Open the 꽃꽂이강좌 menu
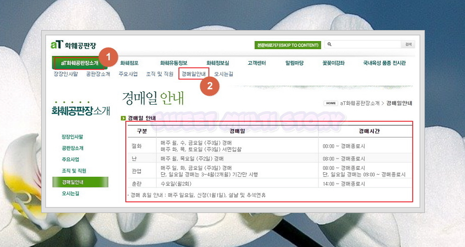This screenshot has height=247, width=465. pyautogui.click(x=334, y=63)
